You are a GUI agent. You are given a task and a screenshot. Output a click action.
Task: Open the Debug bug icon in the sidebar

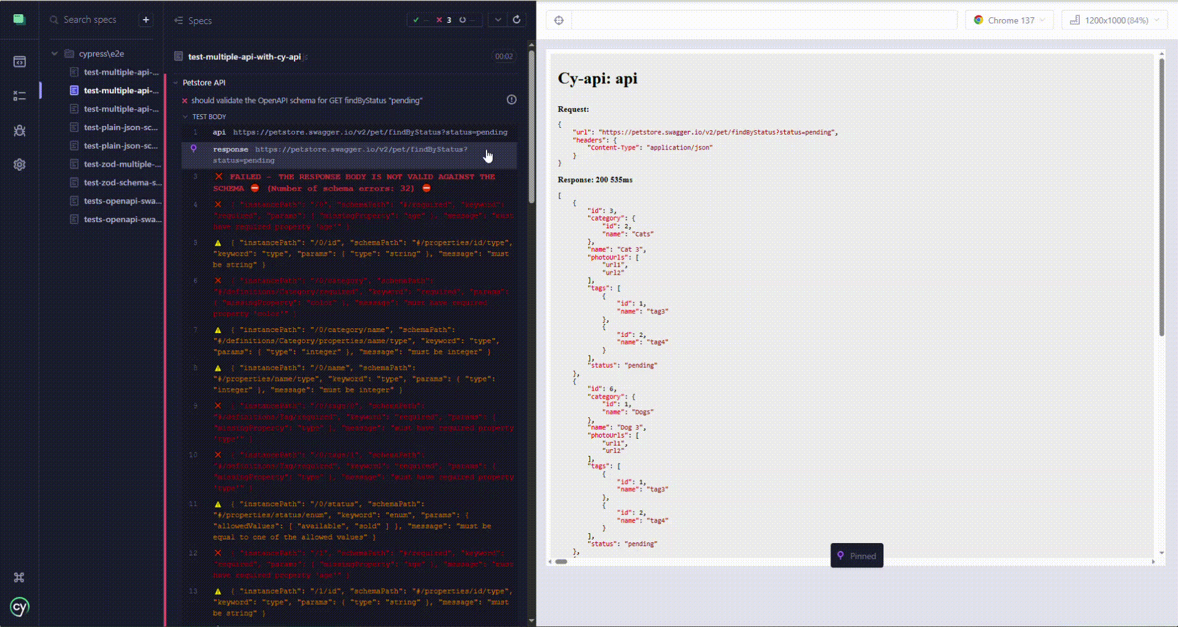click(19, 130)
